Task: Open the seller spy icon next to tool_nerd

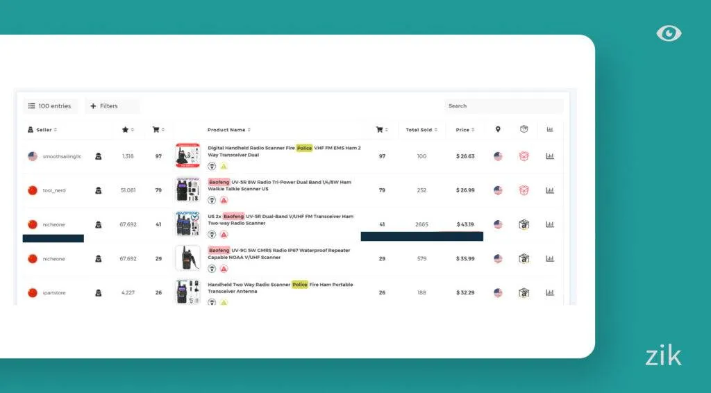Action: click(98, 190)
